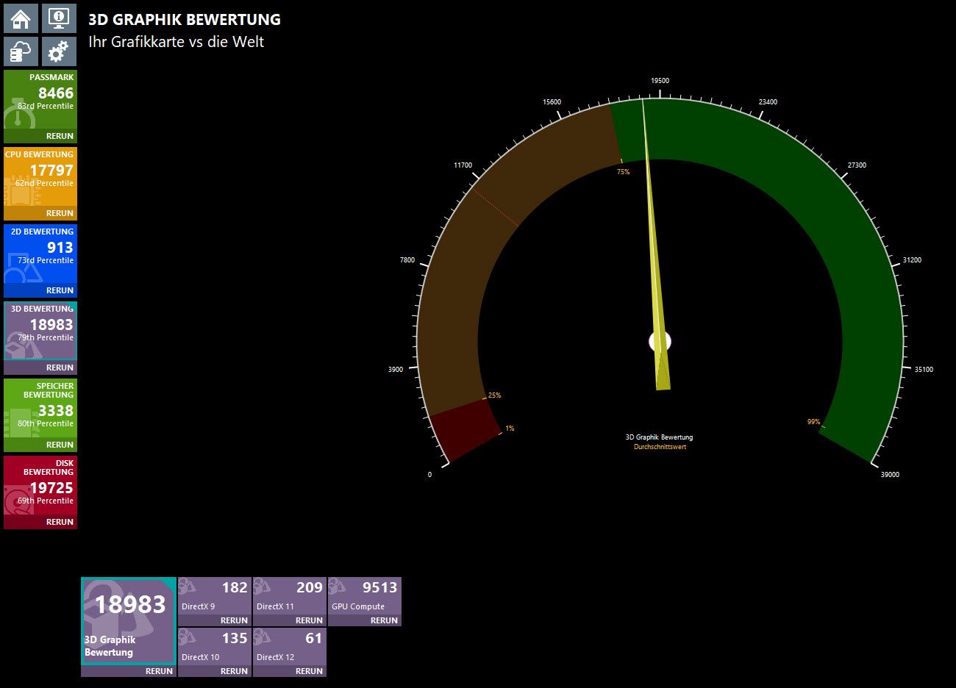
Task: Rerun the DirectX 12 test
Action: tap(309, 671)
